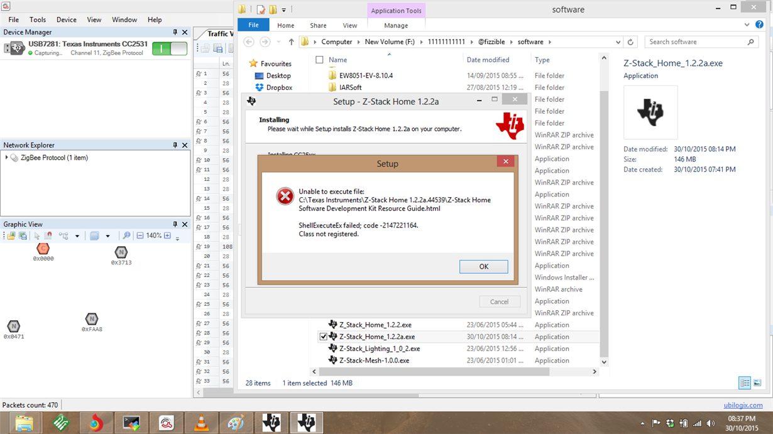Click open-layout icon in Graphic View toolbar

coord(11,236)
